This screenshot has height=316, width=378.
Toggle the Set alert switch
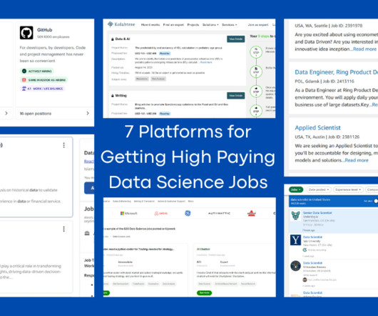point(376,201)
